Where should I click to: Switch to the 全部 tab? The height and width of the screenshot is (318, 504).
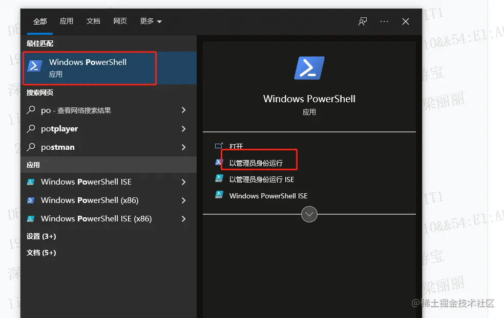point(40,21)
